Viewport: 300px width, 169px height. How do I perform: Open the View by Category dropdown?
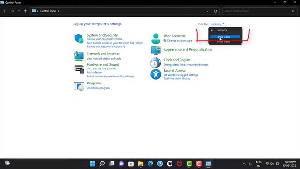217,24
